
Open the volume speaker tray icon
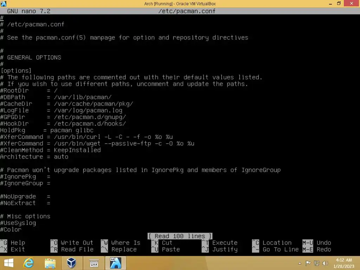tap(325, 263)
